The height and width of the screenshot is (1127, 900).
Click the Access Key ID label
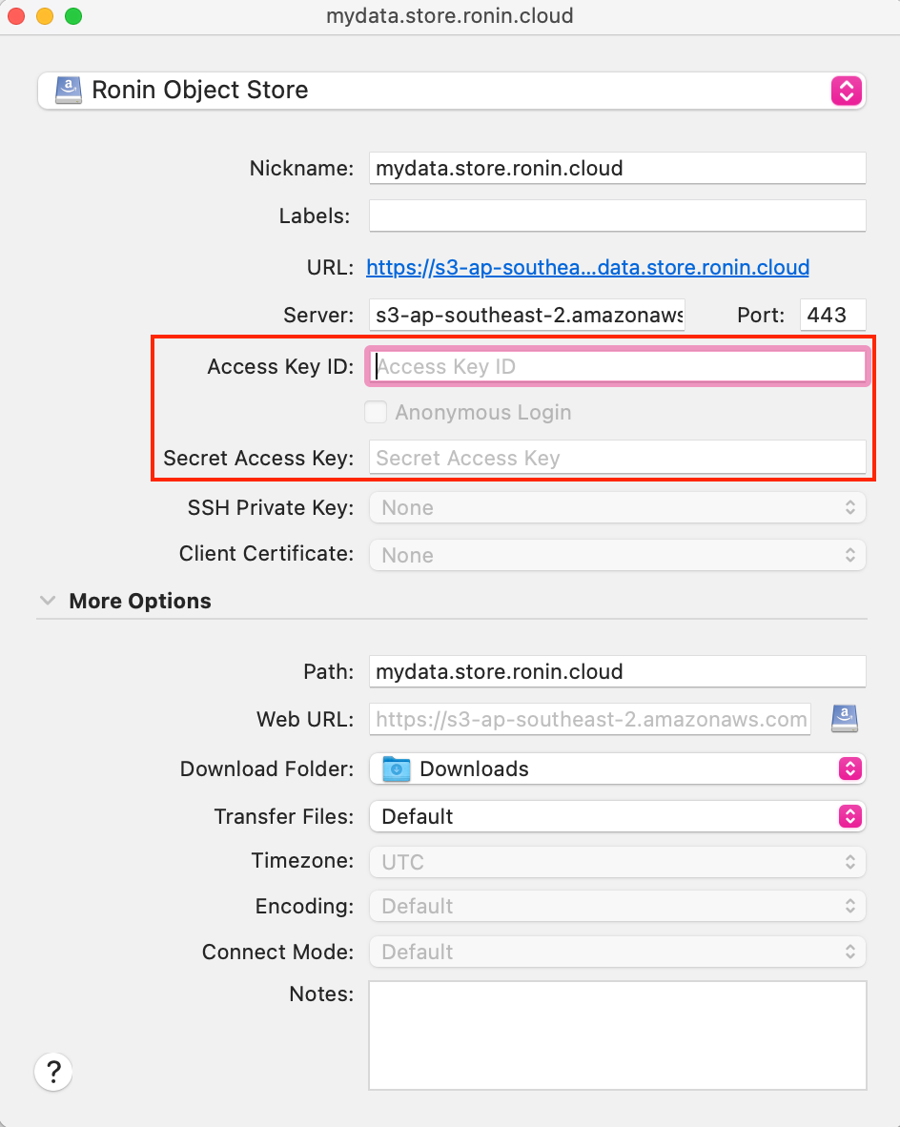point(280,366)
